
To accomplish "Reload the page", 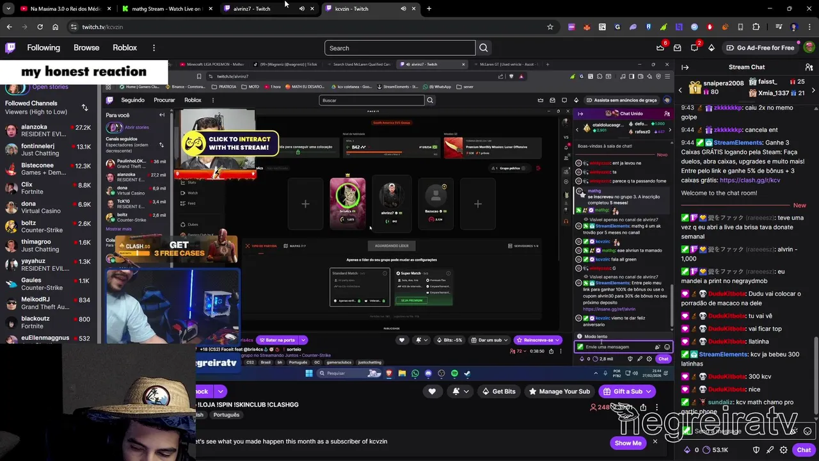I will coord(40,27).
